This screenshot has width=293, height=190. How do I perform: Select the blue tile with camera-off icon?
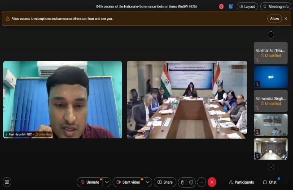[271, 77]
